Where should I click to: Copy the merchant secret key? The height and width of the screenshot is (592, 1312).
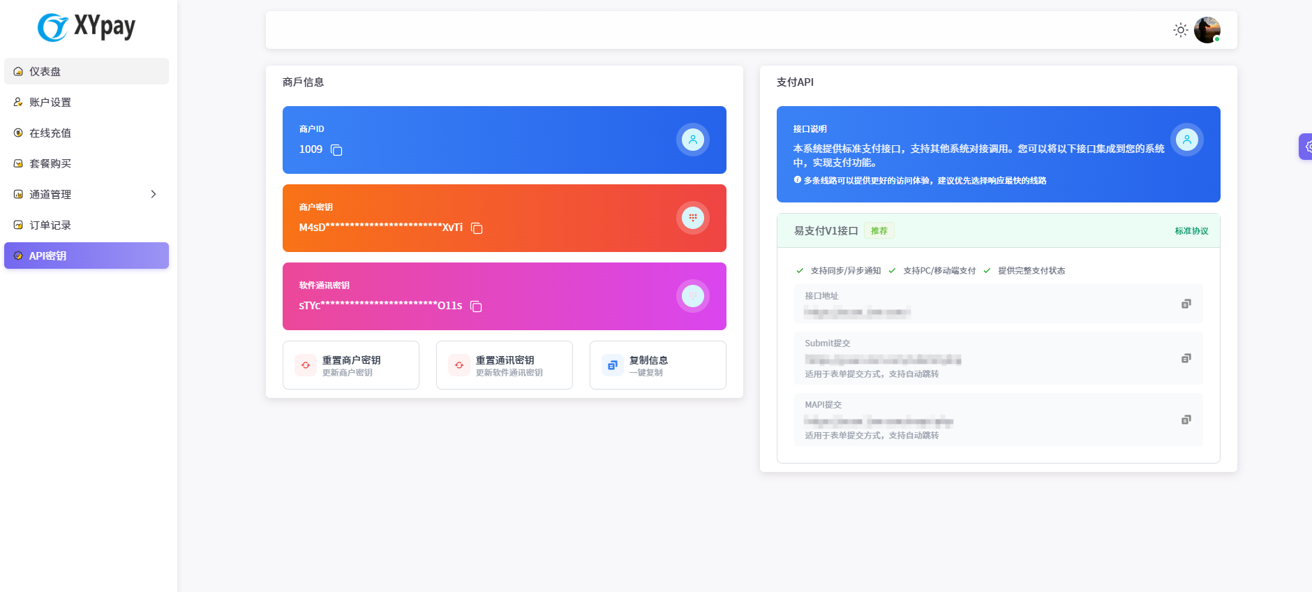point(477,228)
